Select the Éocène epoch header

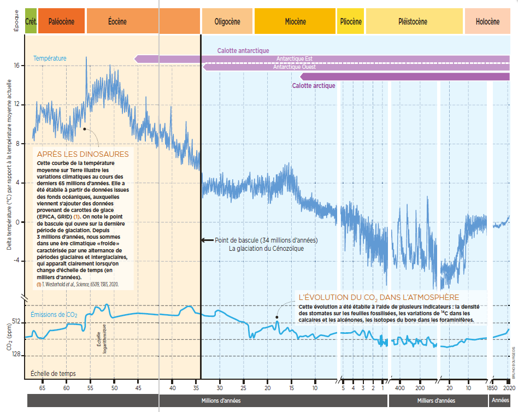coord(117,22)
